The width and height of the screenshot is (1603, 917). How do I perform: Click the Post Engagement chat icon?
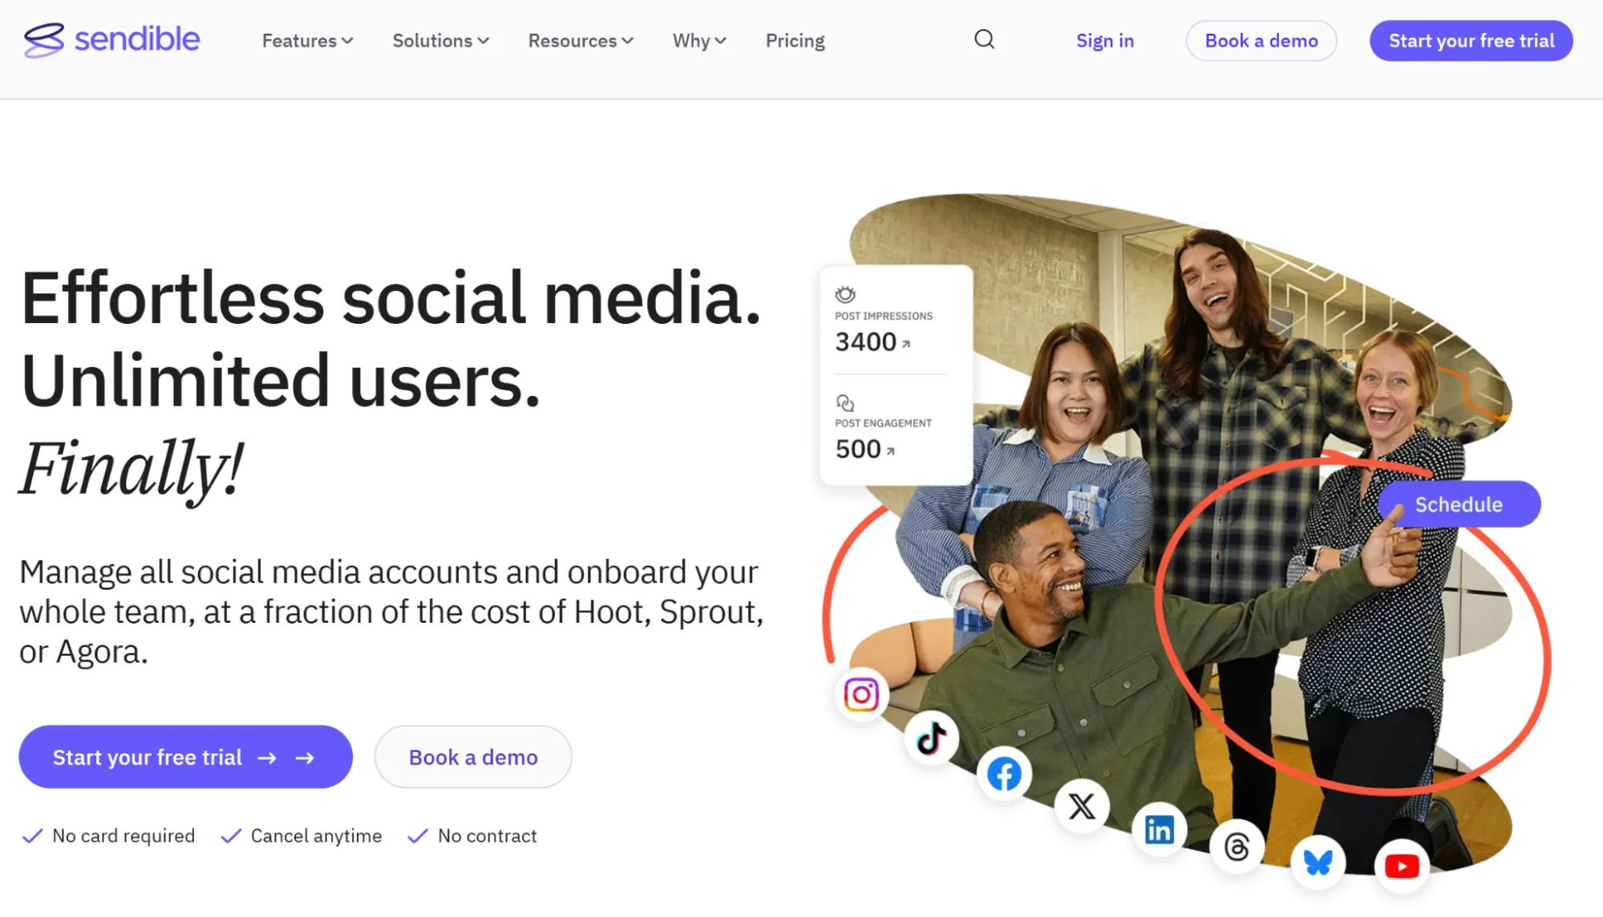845,402
